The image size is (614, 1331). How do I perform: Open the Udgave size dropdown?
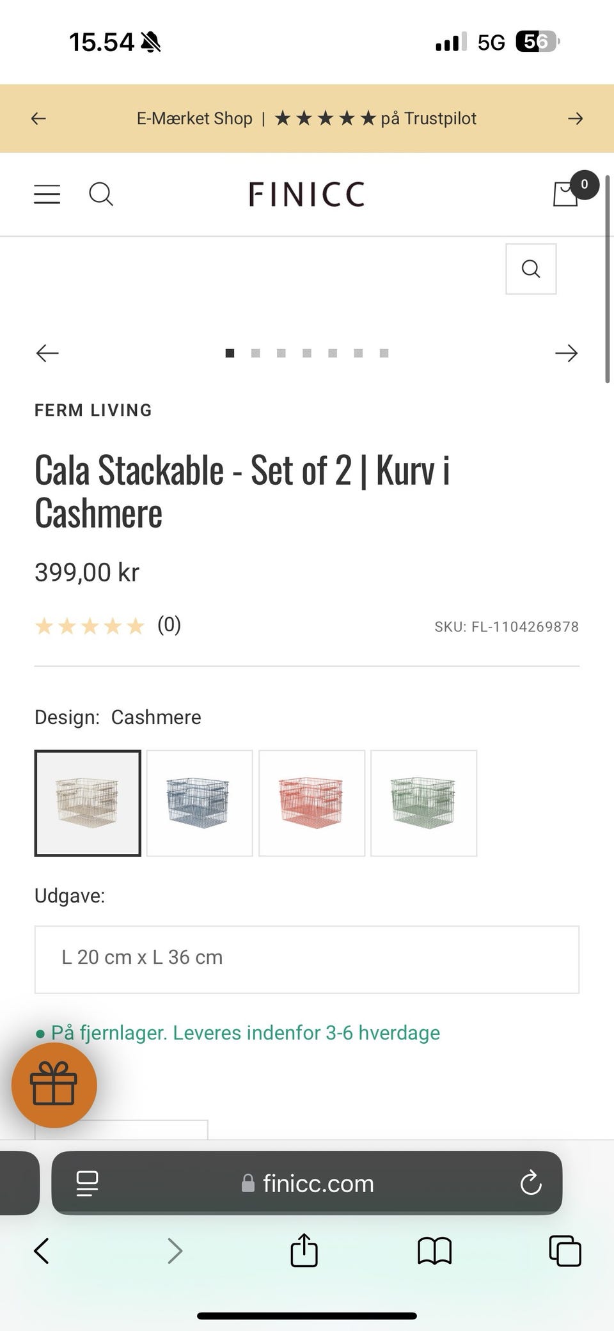[306, 959]
